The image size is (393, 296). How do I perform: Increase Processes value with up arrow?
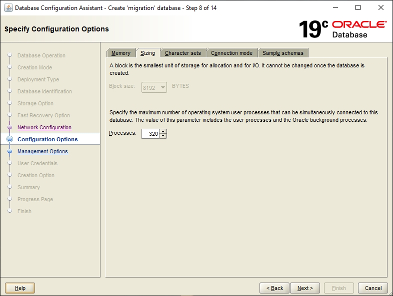(163, 132)
